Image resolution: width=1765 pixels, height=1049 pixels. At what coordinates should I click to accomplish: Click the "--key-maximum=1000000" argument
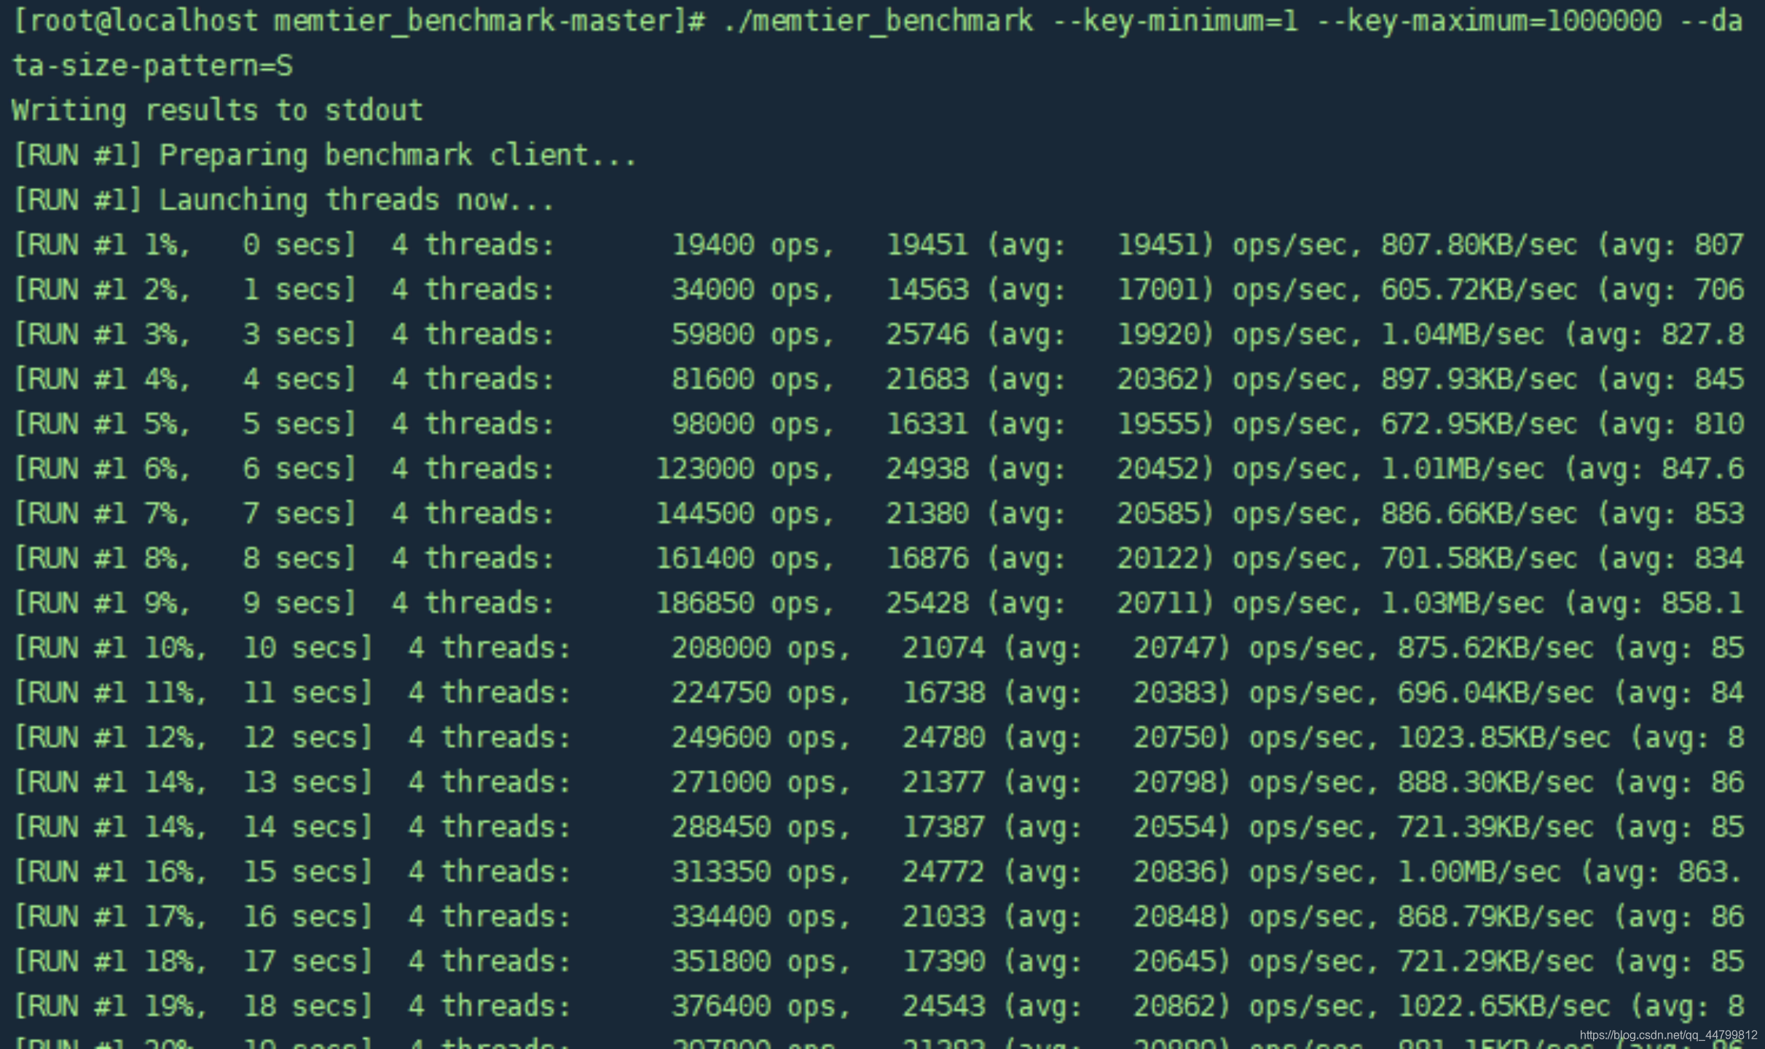pyautogui.click(x=1490, y=21)
